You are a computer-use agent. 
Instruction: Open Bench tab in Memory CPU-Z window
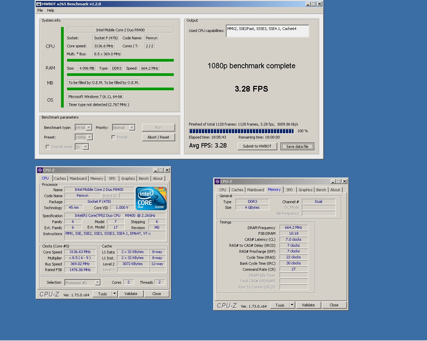(x=321, y=190)
